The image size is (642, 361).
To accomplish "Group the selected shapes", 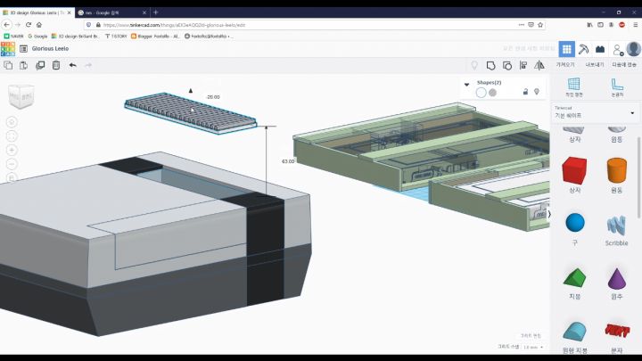I will coord(490,65).
